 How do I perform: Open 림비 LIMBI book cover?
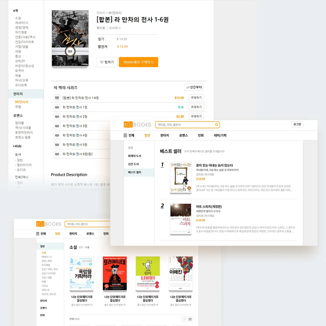tap(148, 273)
